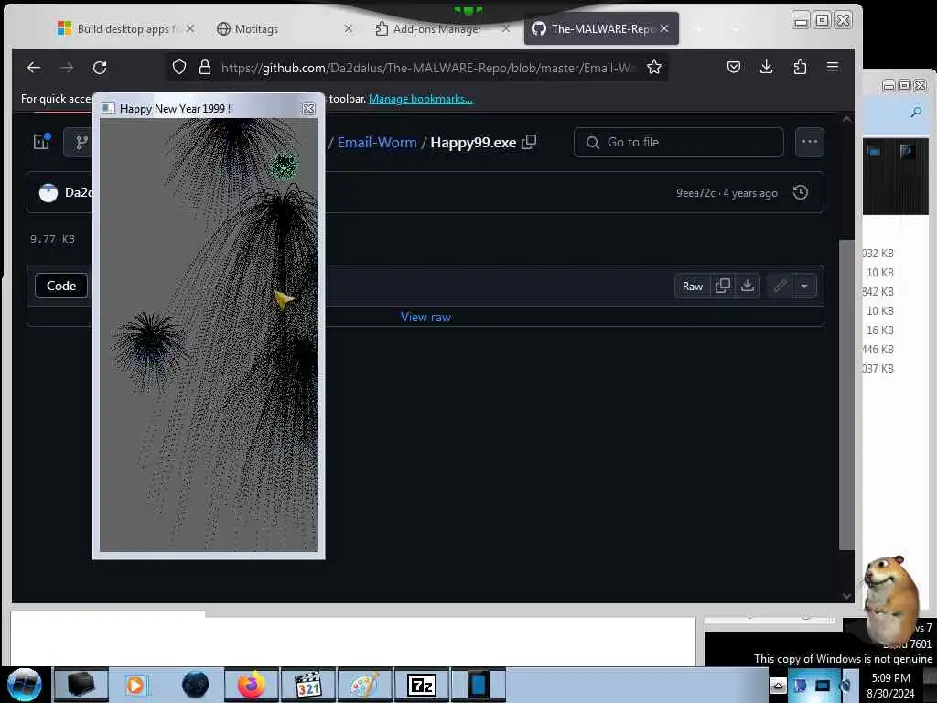Click the Raw button
Image resolution: width=937 pixels, height=703 pixels.
coord(693,286)
